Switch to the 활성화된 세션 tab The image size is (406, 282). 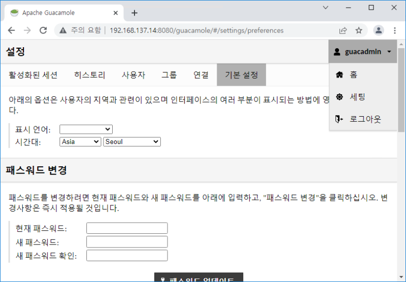click(x=33, y=75)
